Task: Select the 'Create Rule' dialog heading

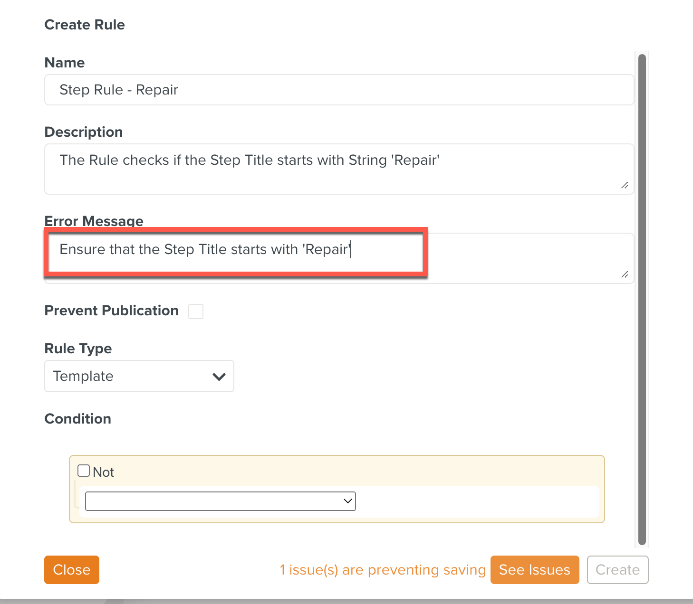Action: tap(85, 25)
